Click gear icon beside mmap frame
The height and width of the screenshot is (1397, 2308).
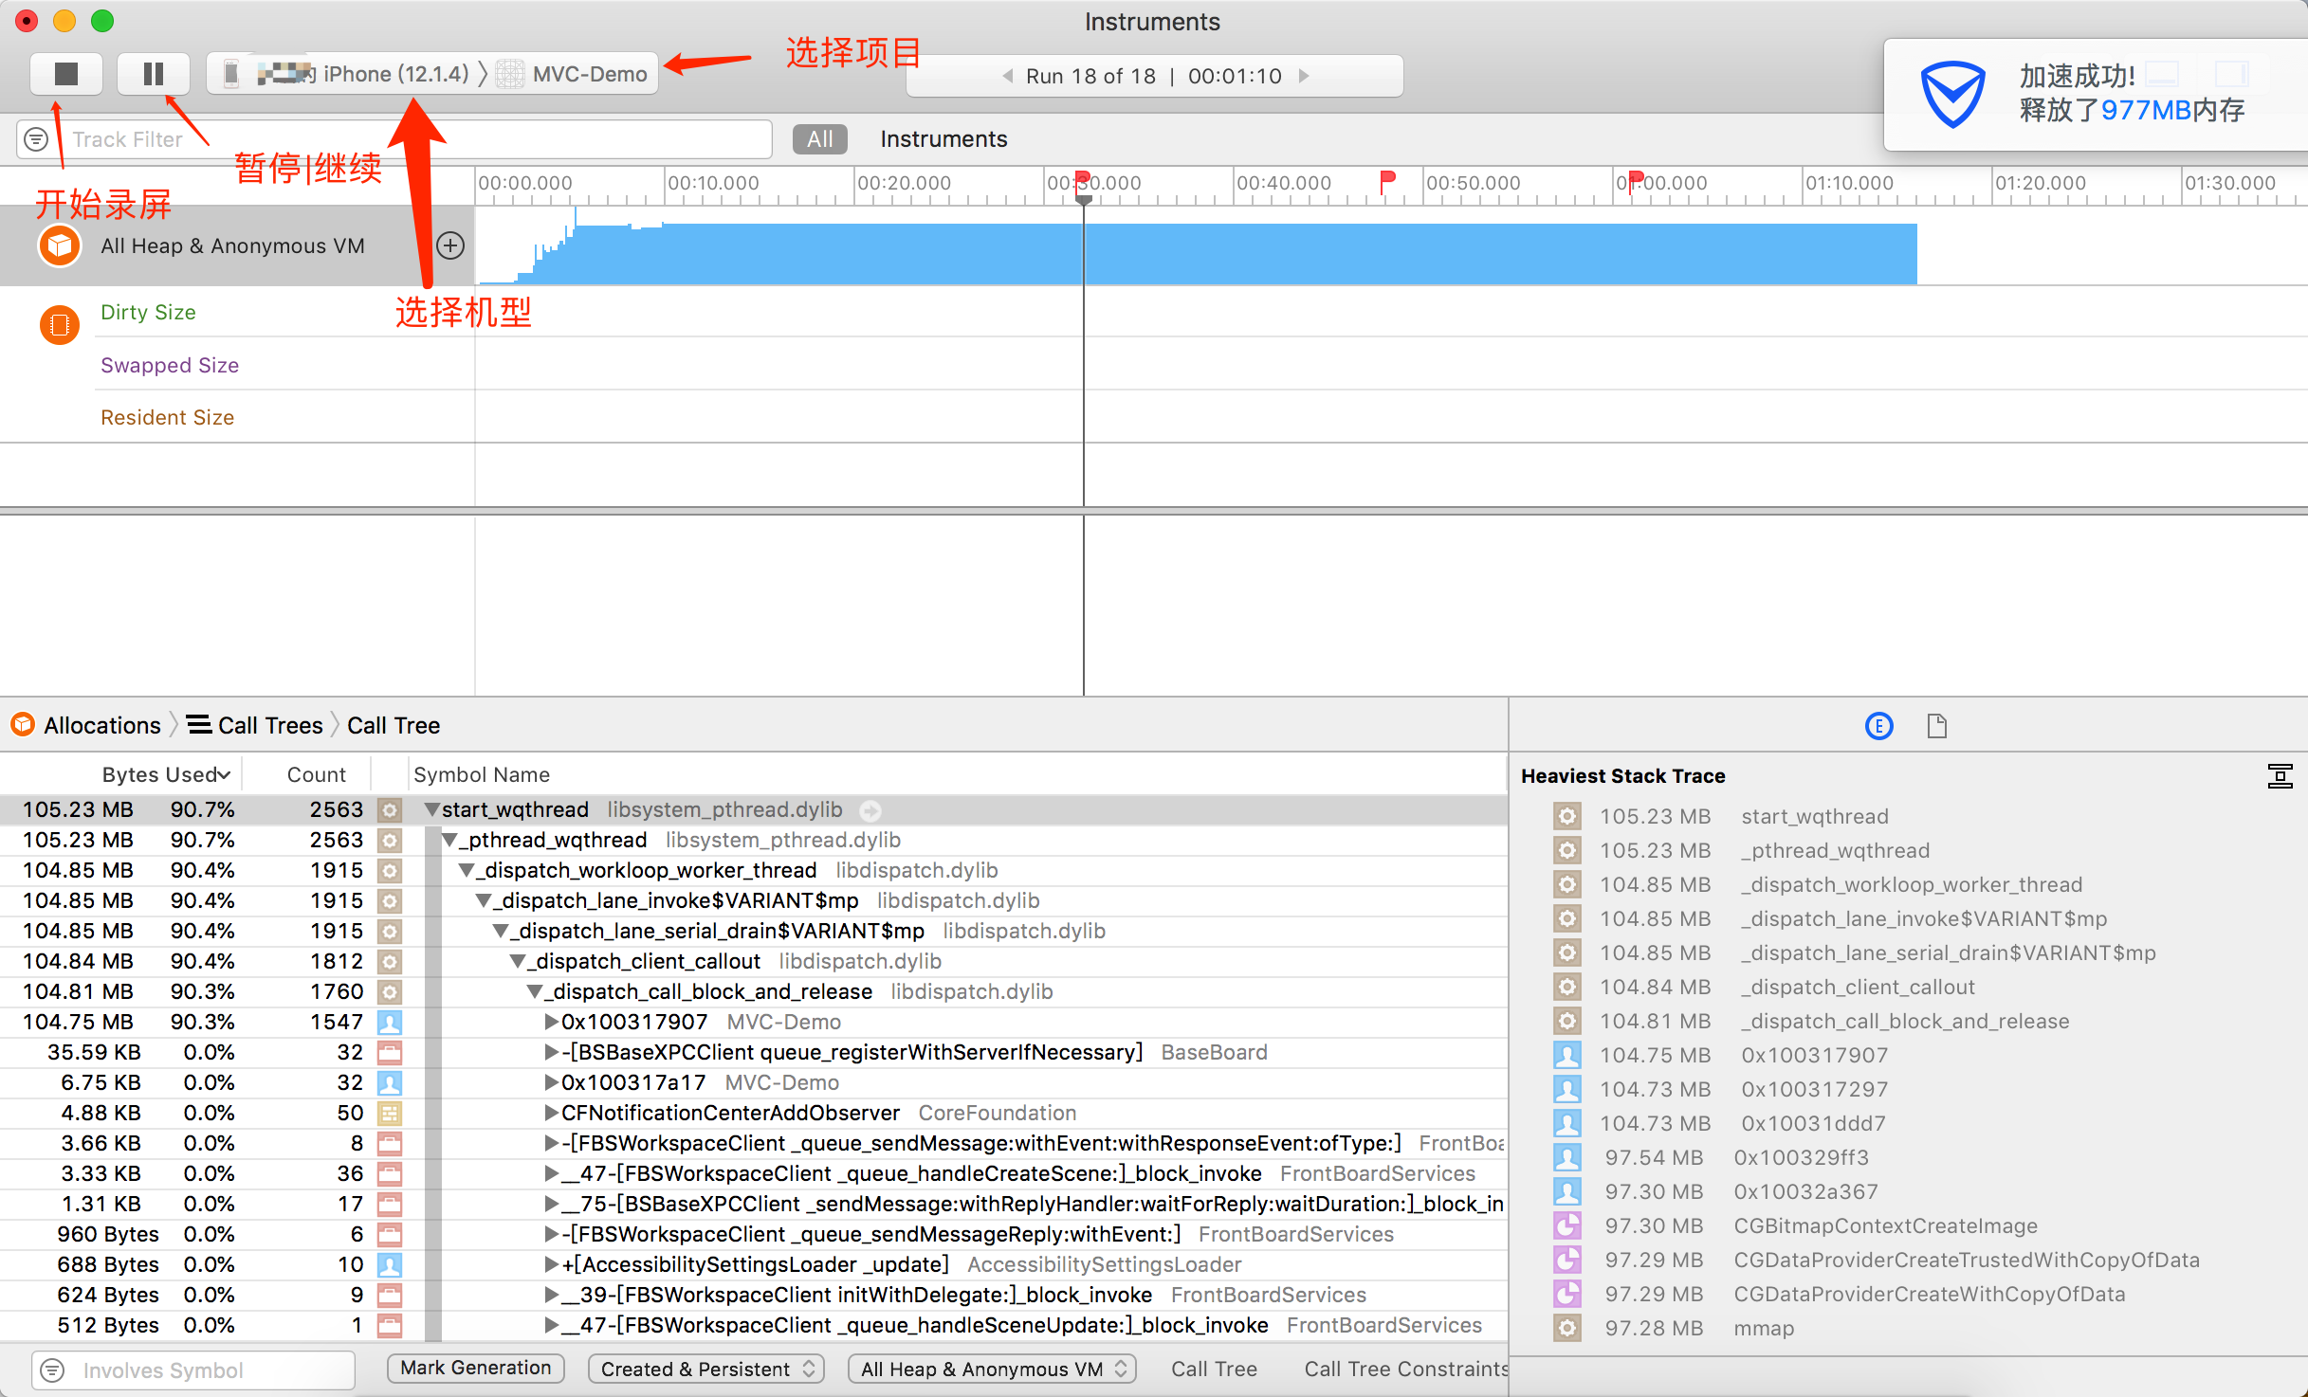1567,1329
